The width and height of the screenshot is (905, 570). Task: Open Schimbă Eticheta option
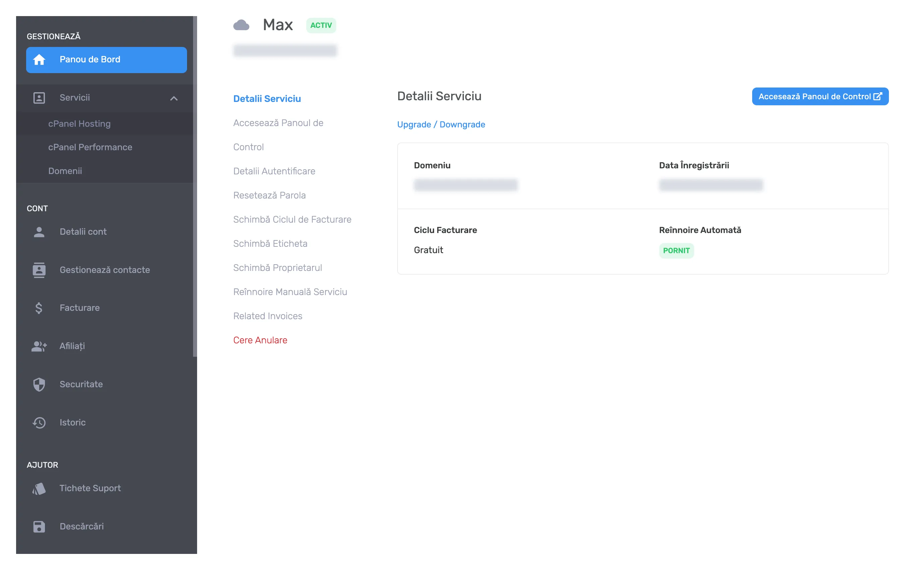(x=270, y=244)
